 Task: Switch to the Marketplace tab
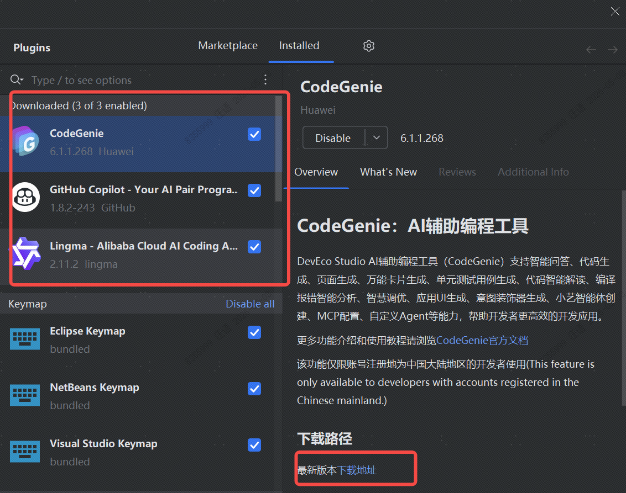click(228, 45)
